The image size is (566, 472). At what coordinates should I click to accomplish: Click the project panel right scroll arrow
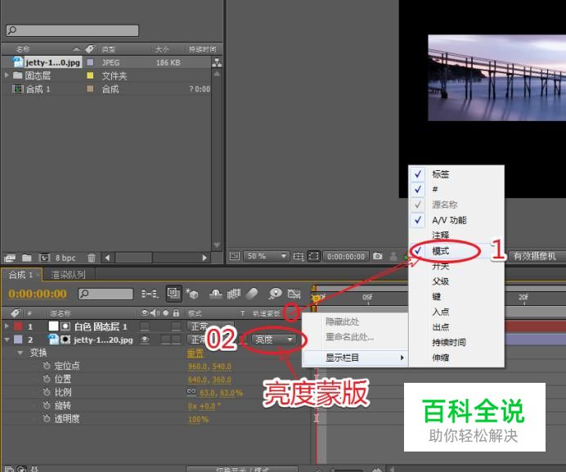[204, 258]
